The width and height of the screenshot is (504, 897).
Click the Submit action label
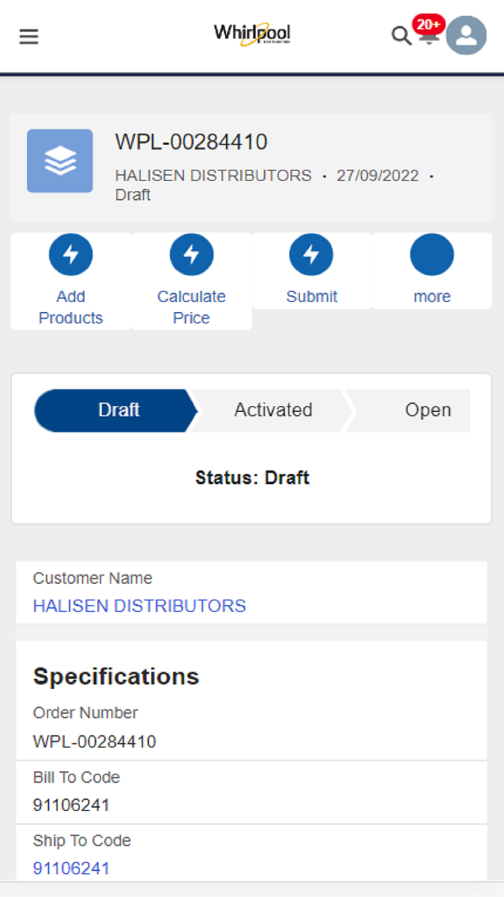(311, 296)
